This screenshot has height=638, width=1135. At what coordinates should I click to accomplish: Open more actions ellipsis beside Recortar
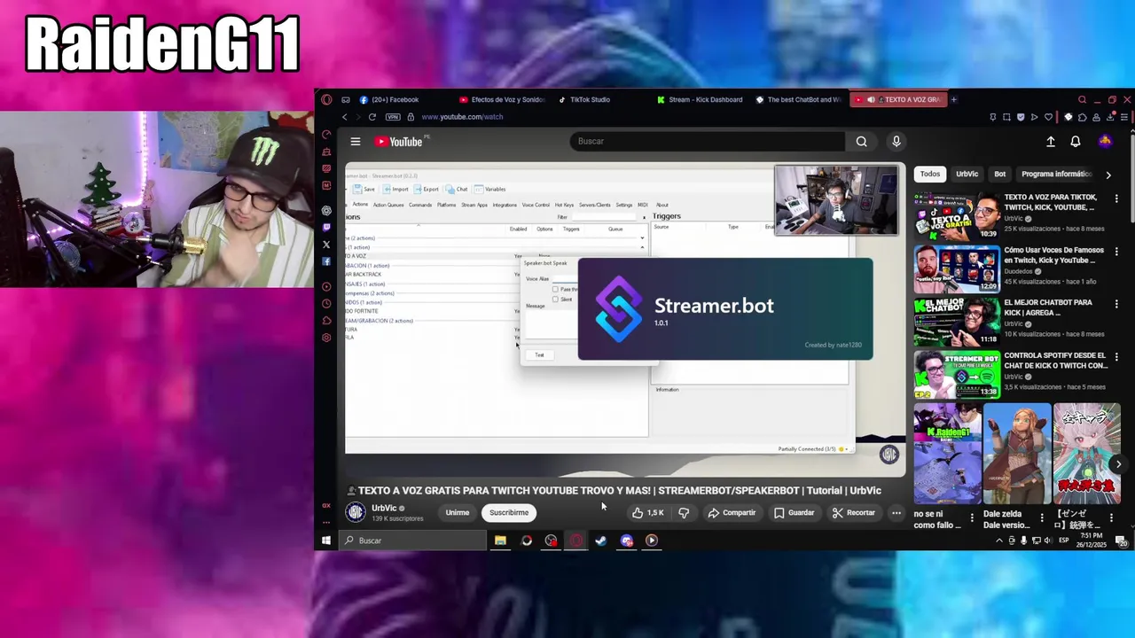point(896,512)
